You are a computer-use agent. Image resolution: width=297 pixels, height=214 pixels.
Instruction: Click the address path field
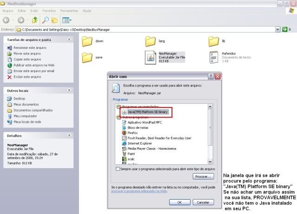[145, 30]
